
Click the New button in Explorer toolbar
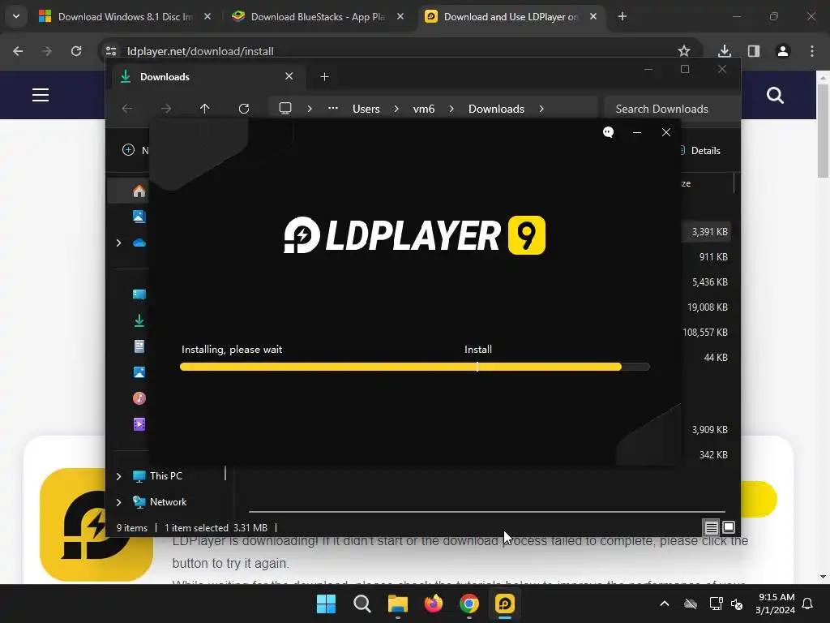point(135,150)
